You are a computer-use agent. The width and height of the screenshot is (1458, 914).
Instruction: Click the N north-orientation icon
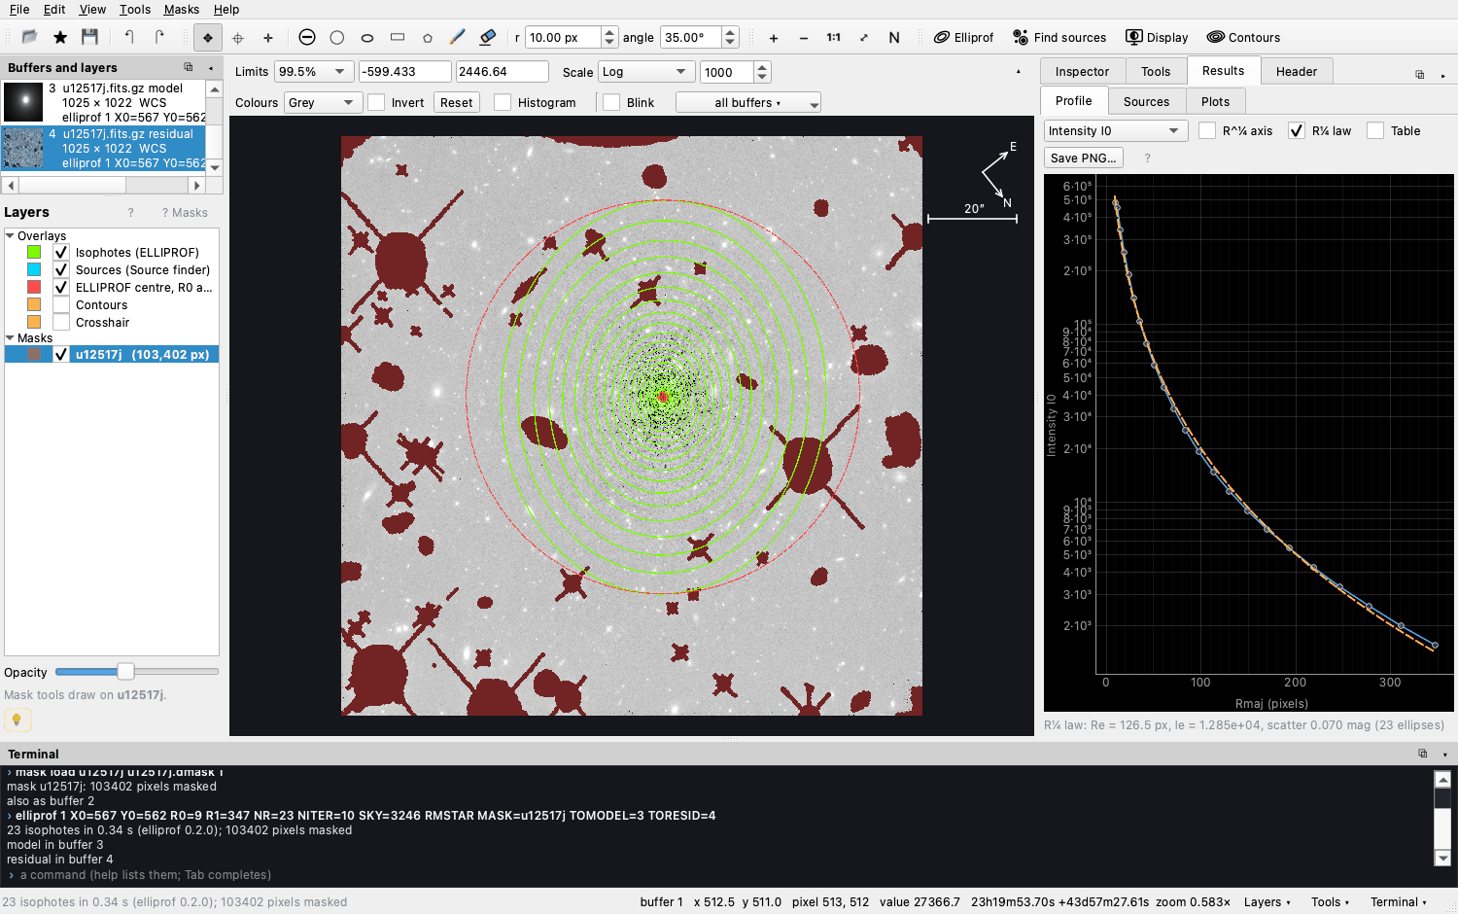point(894,38)
